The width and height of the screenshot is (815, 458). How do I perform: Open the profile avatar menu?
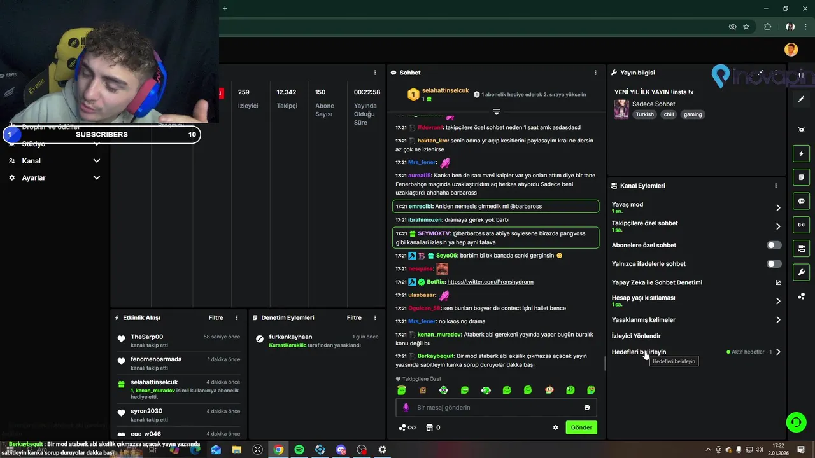[x=791, y=50]
